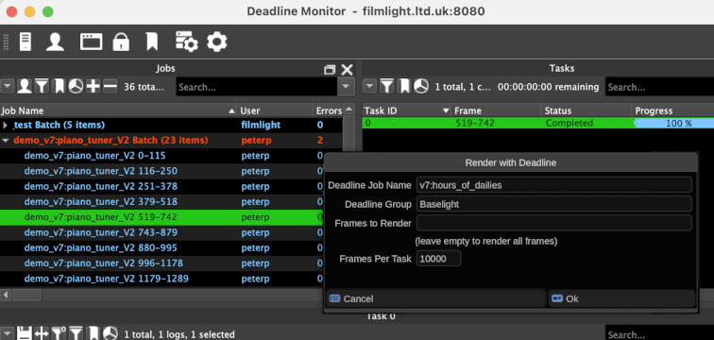This screenshot has width=714, height=340.
Task: Toggle the user filter icon in Jobs toolbar
Action: point(25,86)
